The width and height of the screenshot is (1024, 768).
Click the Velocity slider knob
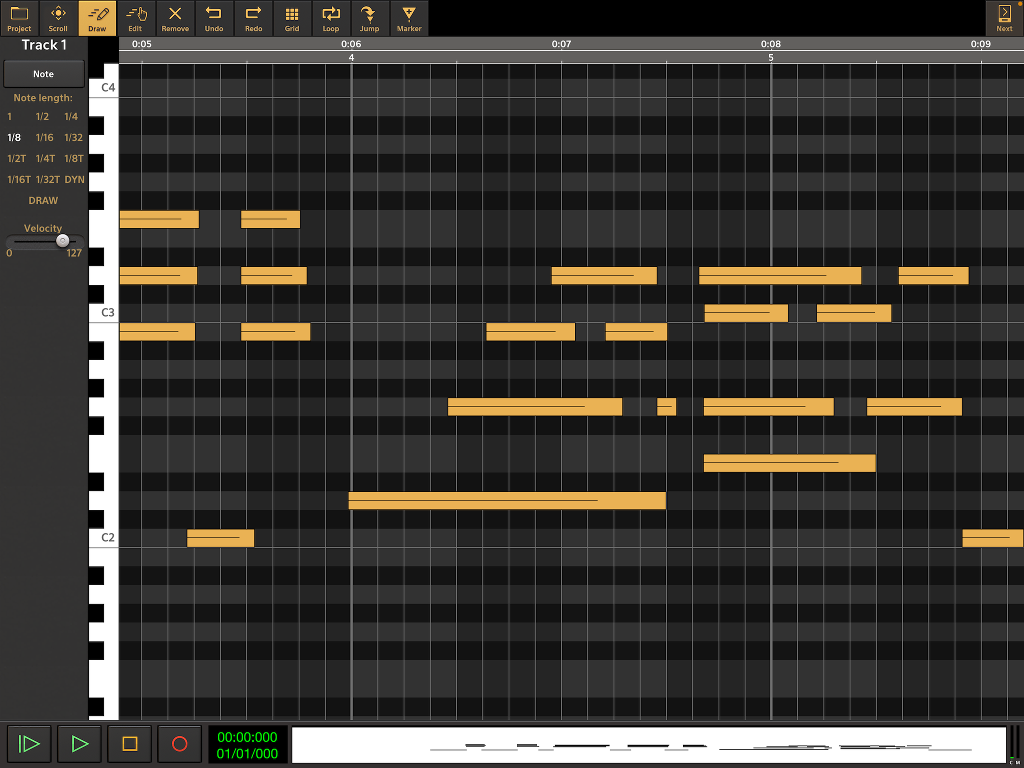pyautogui.click(x=62, y=241)
